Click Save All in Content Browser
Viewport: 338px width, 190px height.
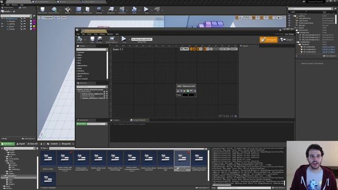(33, 144)
